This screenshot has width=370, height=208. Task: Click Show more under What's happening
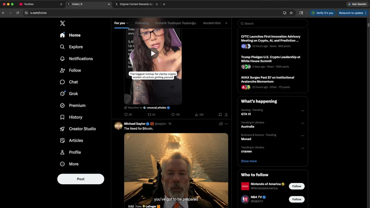click(x=249, y=161)
